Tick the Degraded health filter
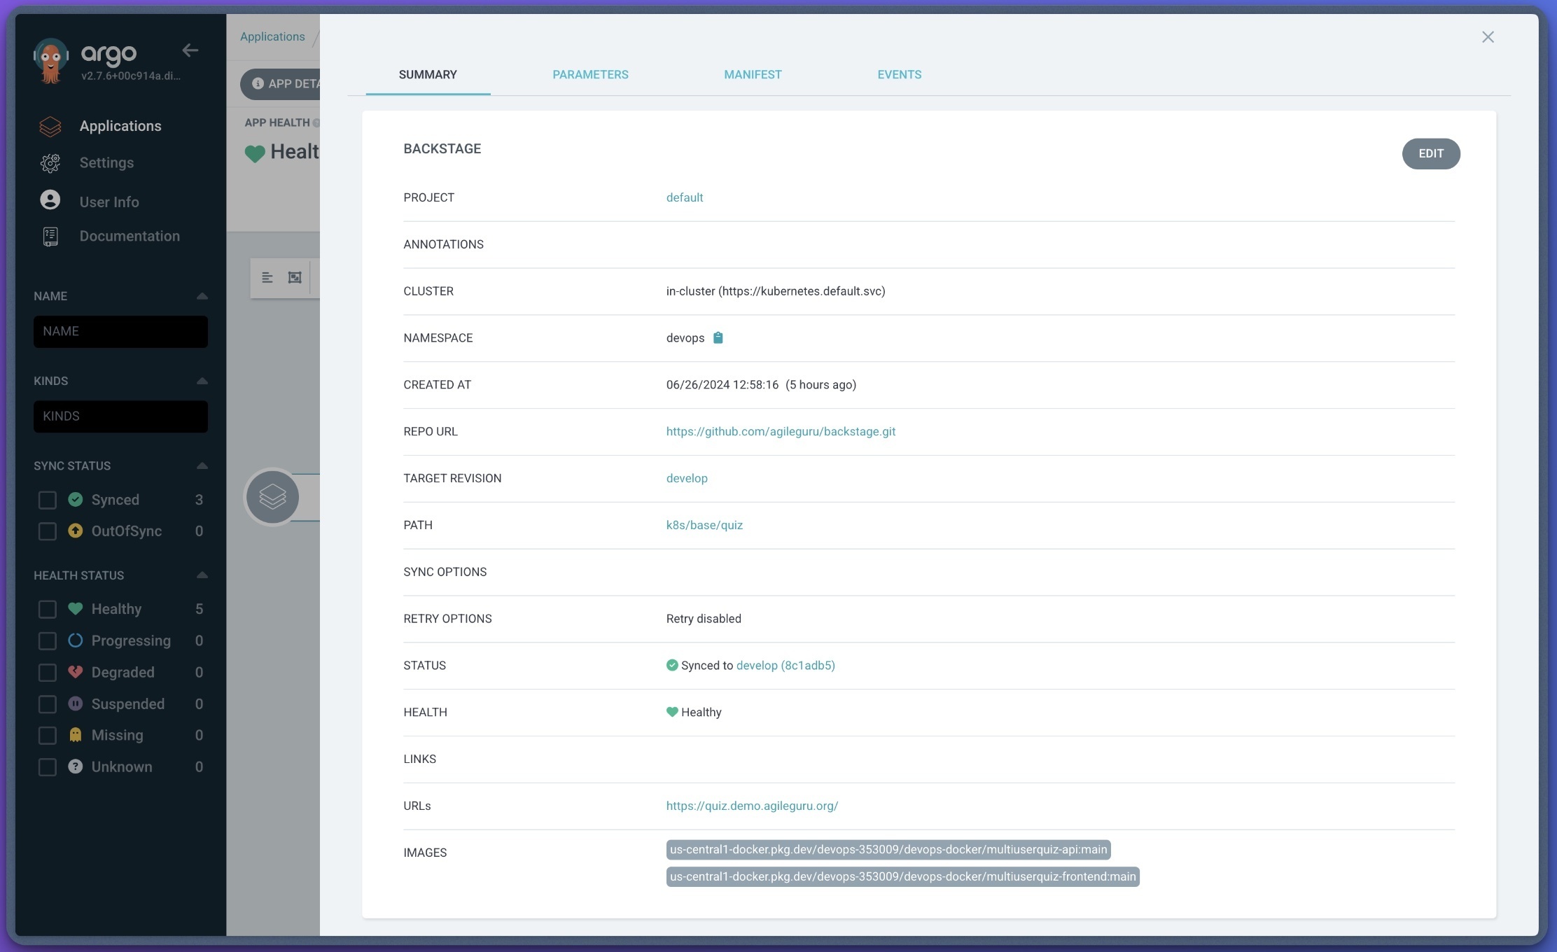1557x952 pixels. tap(48, 673)
